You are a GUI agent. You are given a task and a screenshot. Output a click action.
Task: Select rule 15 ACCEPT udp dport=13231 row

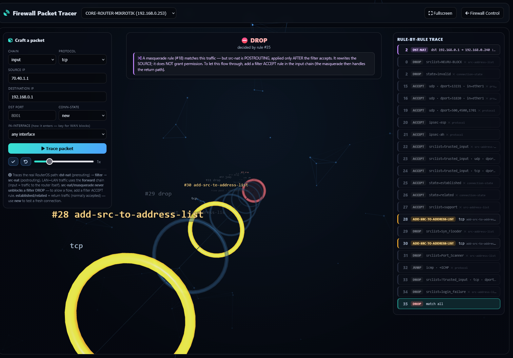(x=449, y=86)
